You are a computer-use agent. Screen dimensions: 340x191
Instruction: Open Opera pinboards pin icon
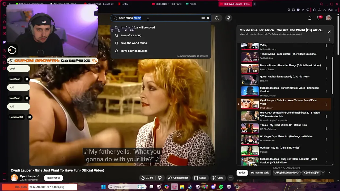point(289,10)
